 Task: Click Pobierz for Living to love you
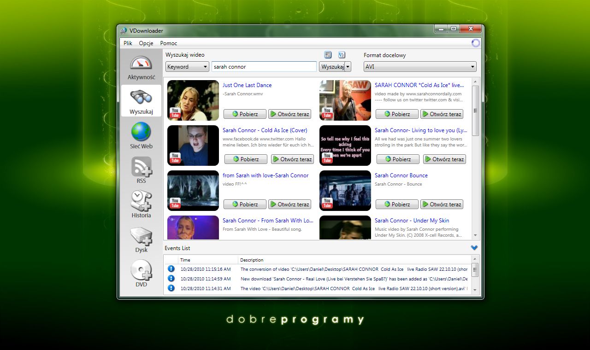coord(398,159)
